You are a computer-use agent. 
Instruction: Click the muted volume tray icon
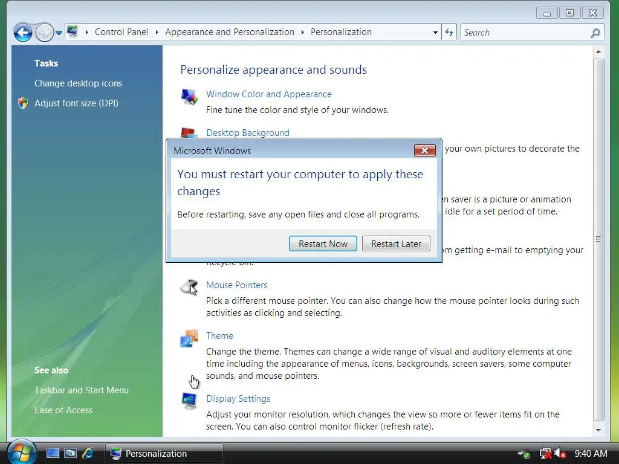click(x=560, y=453)
